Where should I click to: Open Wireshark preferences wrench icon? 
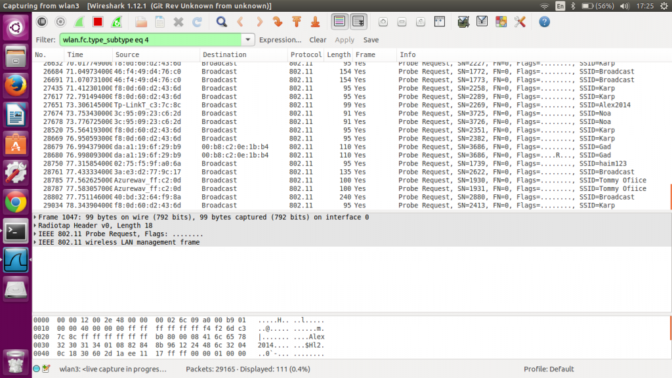(x=520, y=22)
